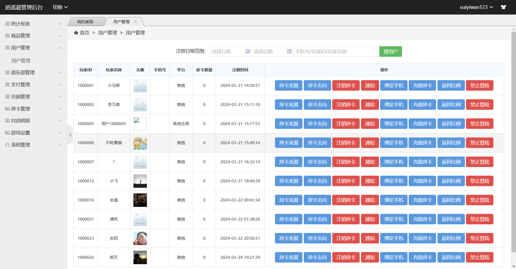The height and width of the screenshot is (269, 516).
Task: Close the 用户管理 tab with X
Action: tap(136, 22)
